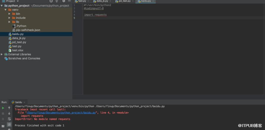Close the data_jk.py editor tab
The height and width of the screenshot is (130, 265).
click(110, 1)
